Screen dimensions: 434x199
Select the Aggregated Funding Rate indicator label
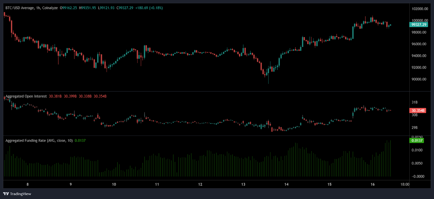click(x=39, y=140)
